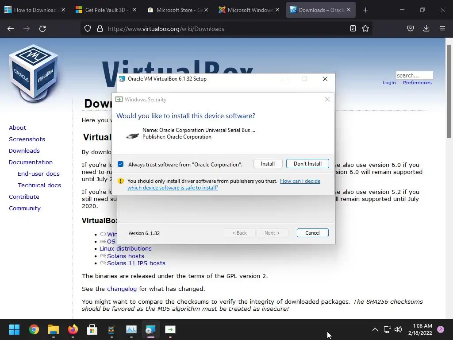
Task: Open the Windows Start menu
Action: pyautogui.click(x=14, y=329)
